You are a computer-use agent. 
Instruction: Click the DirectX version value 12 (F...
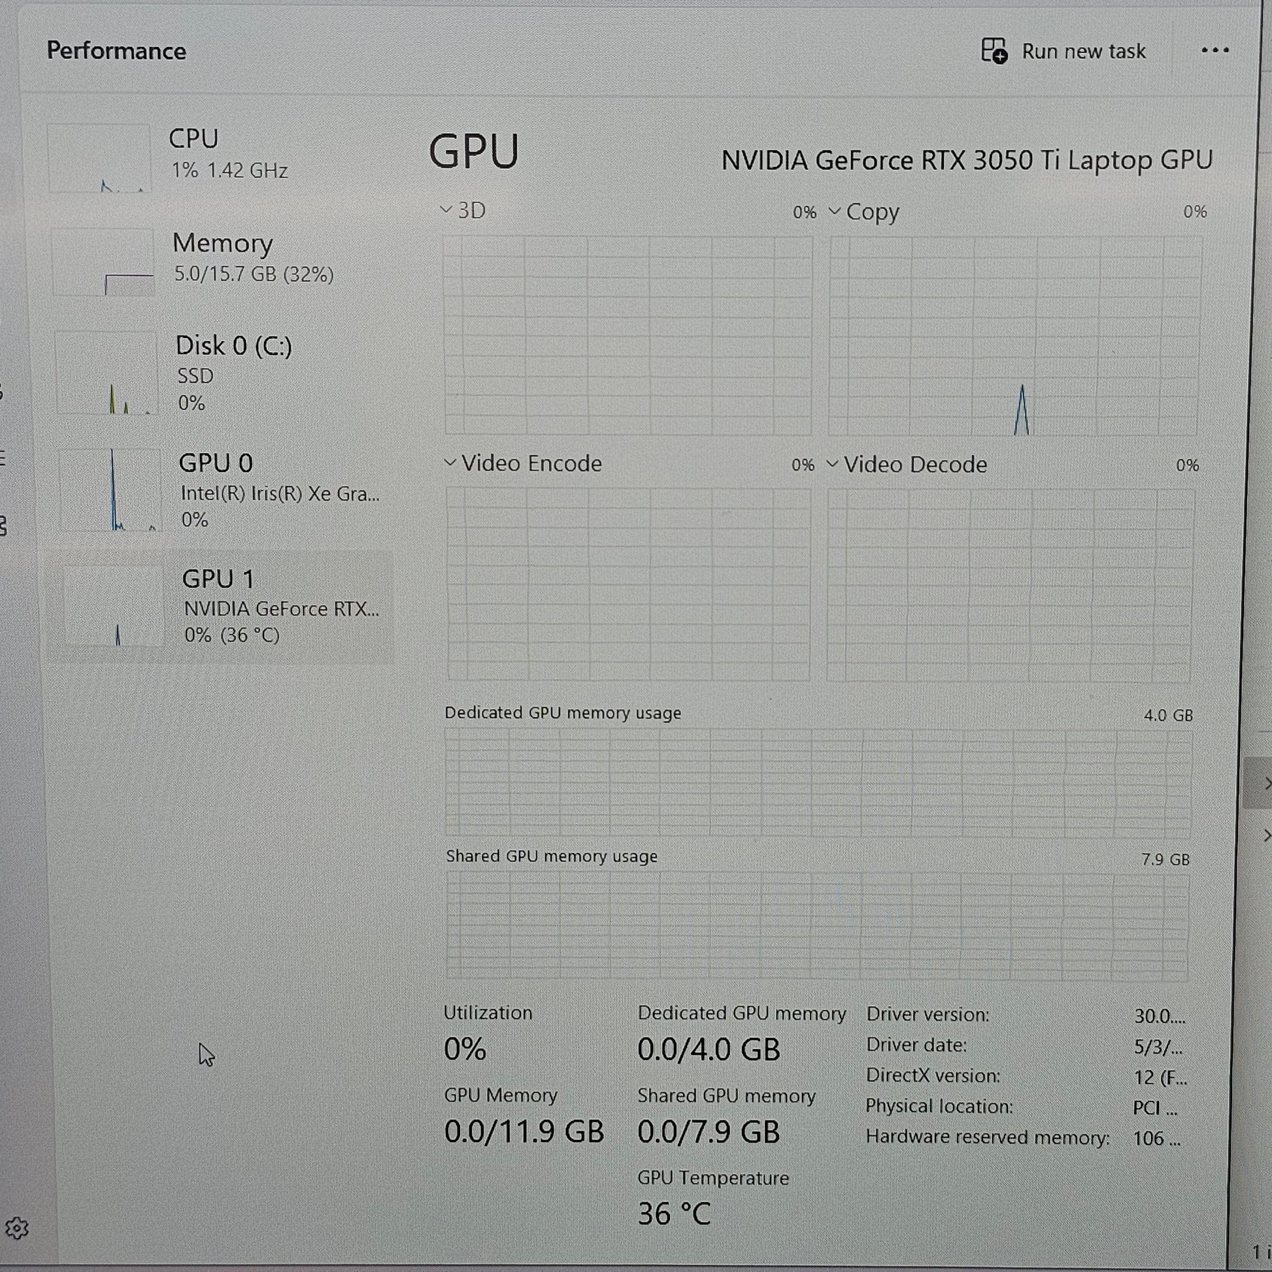coord(1160,1078)
